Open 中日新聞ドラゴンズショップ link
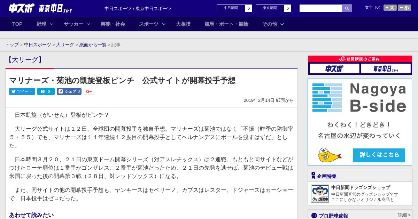The height and width of the screenshot is (219, 418). click(x=361, y=187)
